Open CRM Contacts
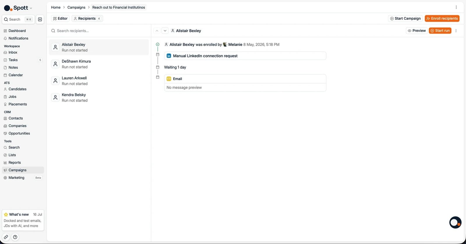This screenshot has height=244, width=466. 23,118
